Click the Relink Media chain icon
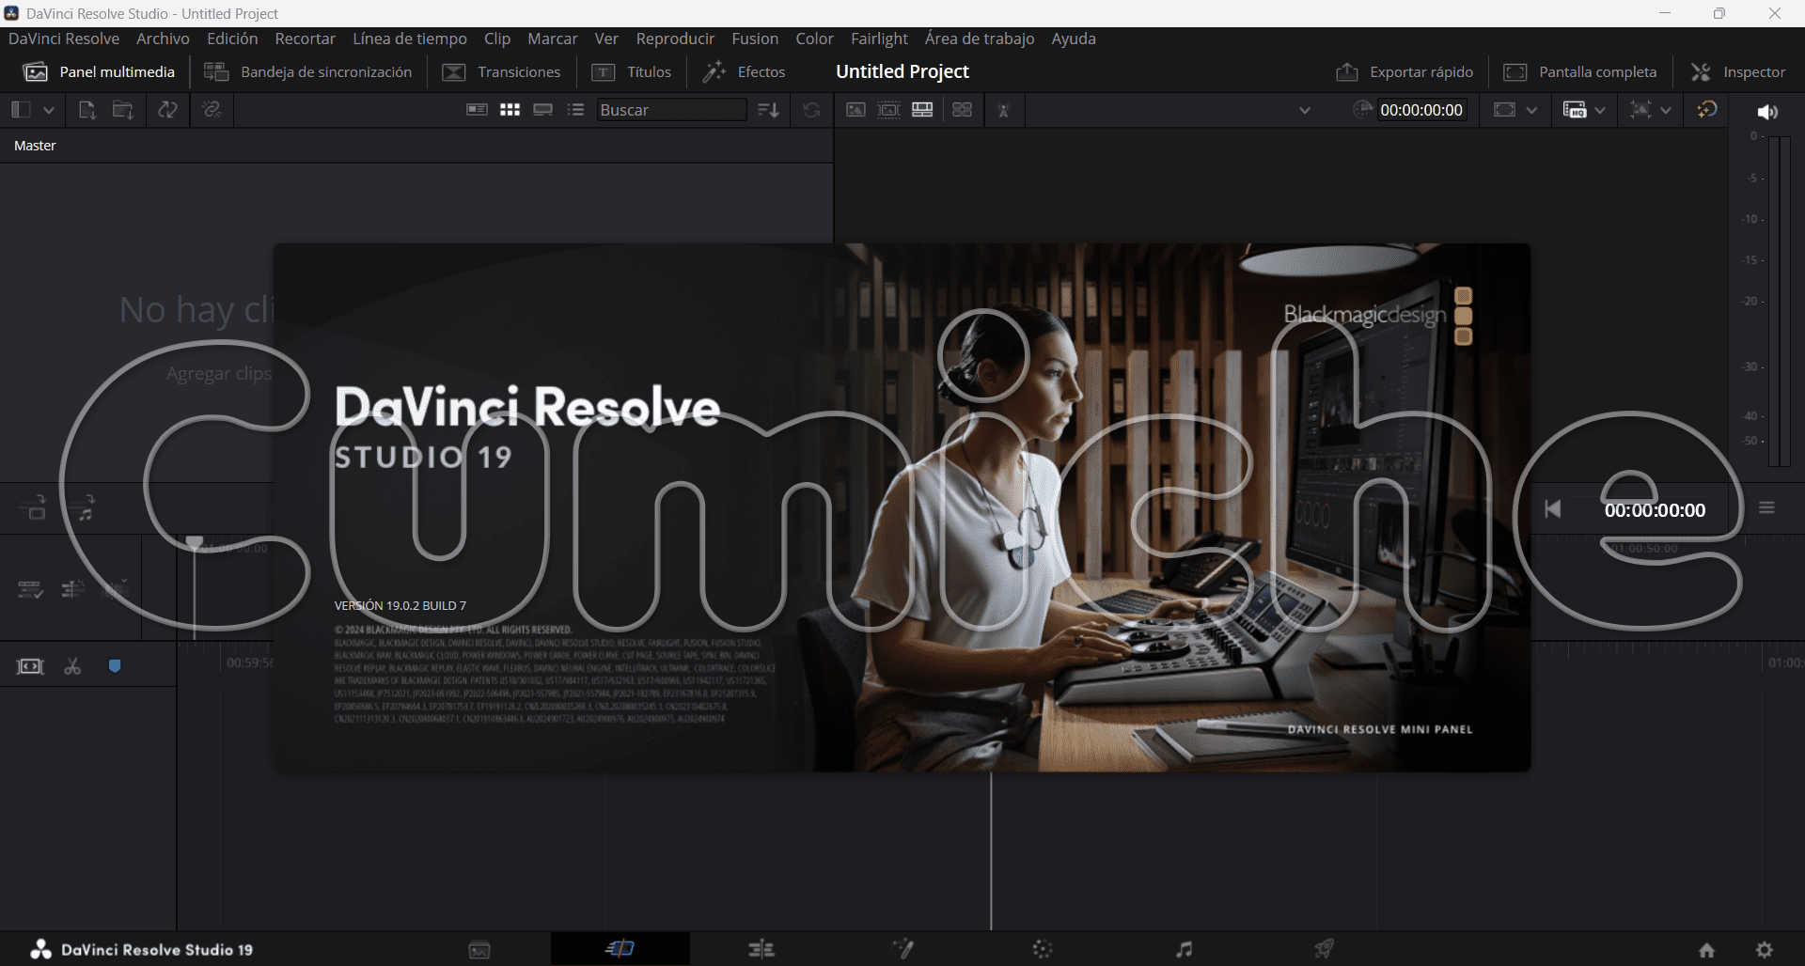 [x=212, y=110]
